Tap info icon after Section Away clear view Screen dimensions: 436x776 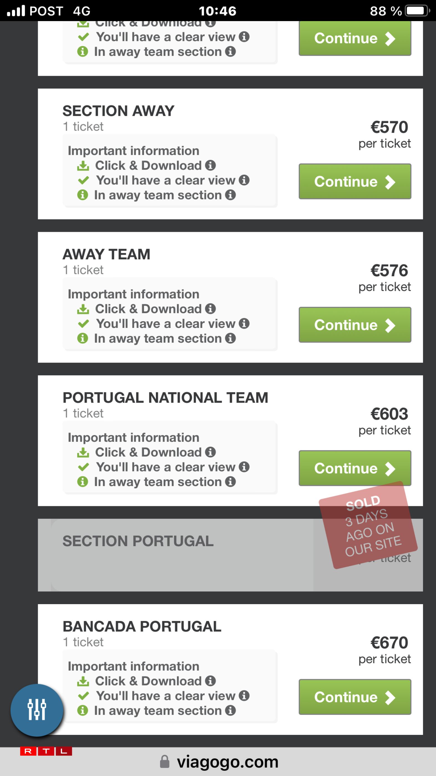click(x=244, y=180)
